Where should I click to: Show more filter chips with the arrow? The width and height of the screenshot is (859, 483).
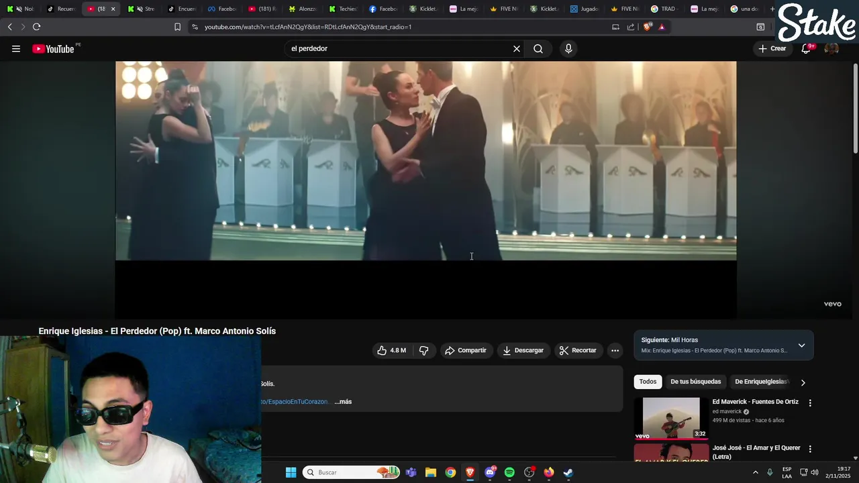click(x=803, y=382)
